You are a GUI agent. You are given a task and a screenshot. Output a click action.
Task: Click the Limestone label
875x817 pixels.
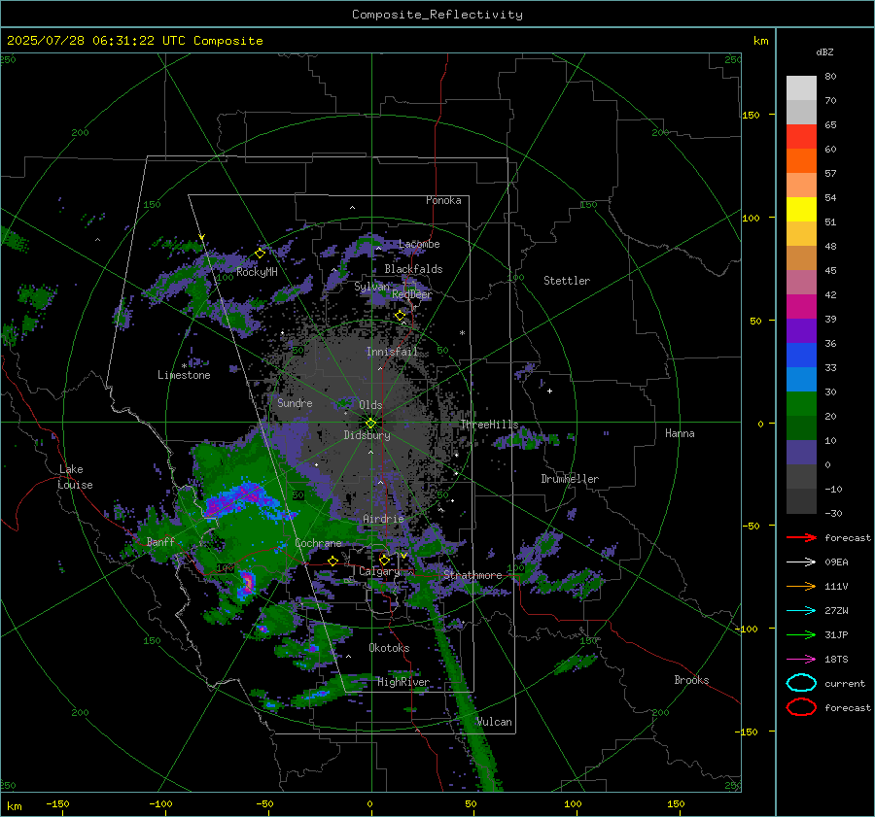click(x=184, y=375)
